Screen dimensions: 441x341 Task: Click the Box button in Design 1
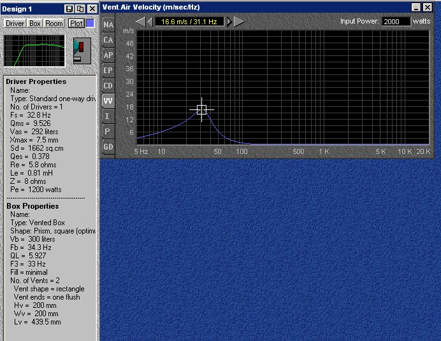tap(35, 24)
